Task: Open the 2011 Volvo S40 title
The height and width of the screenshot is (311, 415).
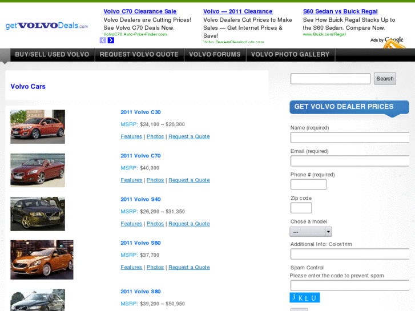Action: pos(140,199)
